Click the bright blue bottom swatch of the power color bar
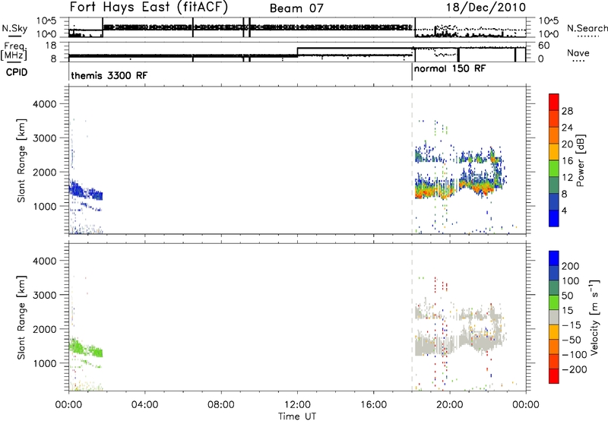The image size is (608, 421). click(x=554, y=218)
